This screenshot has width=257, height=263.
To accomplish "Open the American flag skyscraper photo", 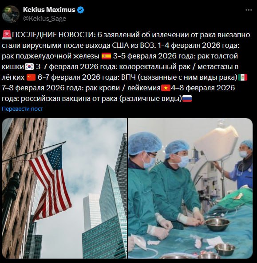I will 64,188.
